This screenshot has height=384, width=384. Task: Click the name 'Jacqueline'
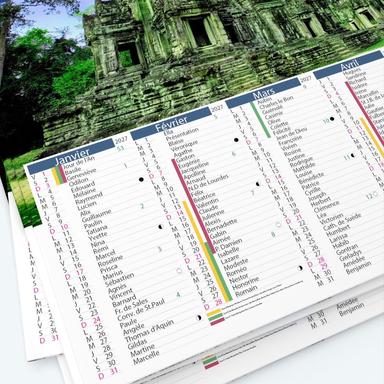(195, 167)
